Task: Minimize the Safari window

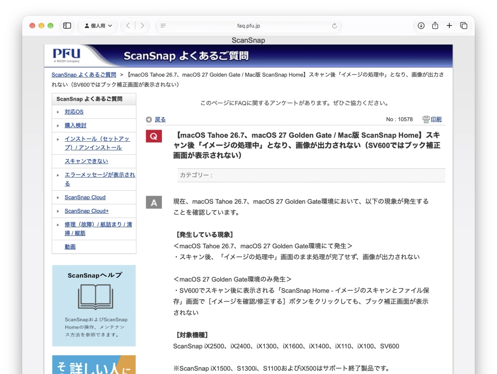Action: coord(41,26)
